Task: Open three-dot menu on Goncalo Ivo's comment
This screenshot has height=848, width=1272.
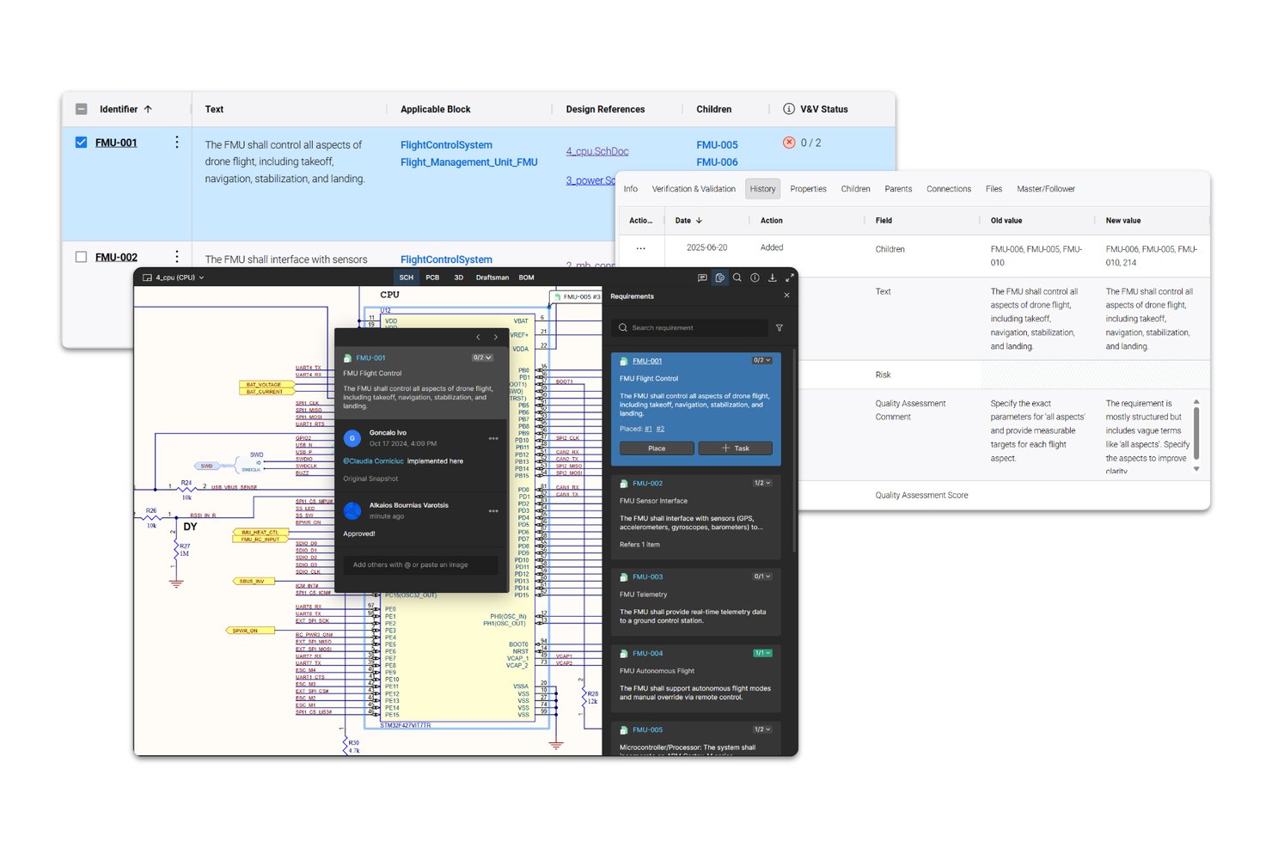Action: coord(493,438)
